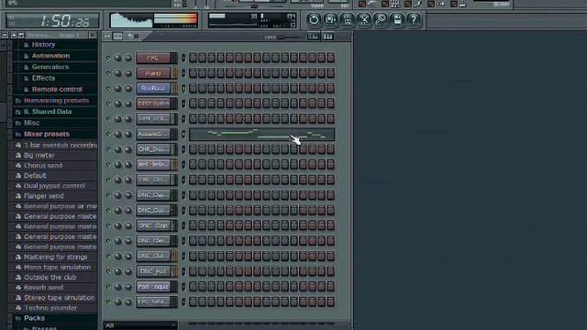
Task: Click the magnifier icon in shortcut toolbar
Action: (x=381, y=19)
